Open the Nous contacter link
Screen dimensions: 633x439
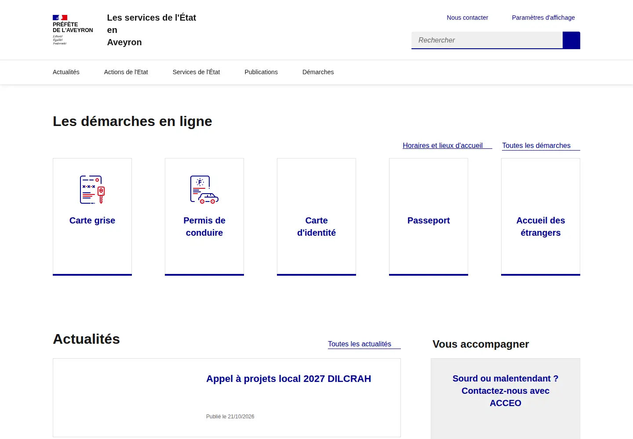tap(467, 18)
